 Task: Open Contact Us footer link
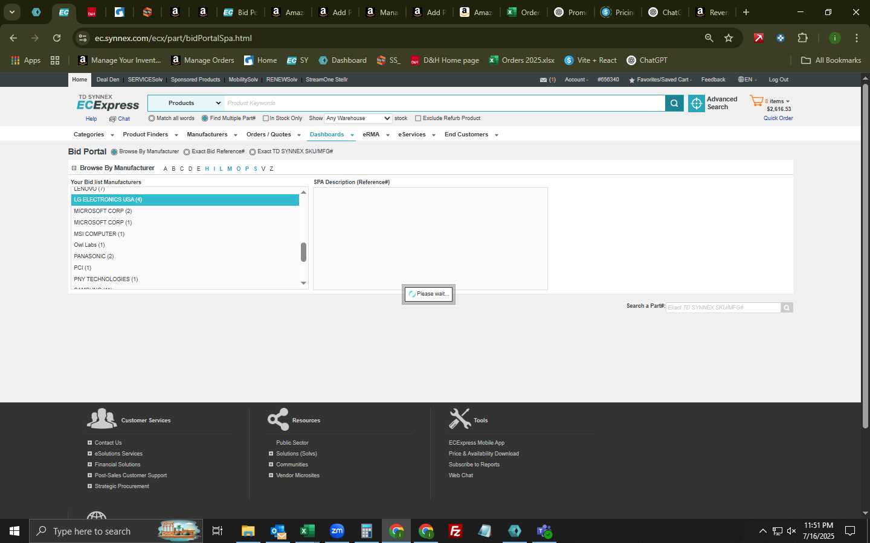[108, 443]
